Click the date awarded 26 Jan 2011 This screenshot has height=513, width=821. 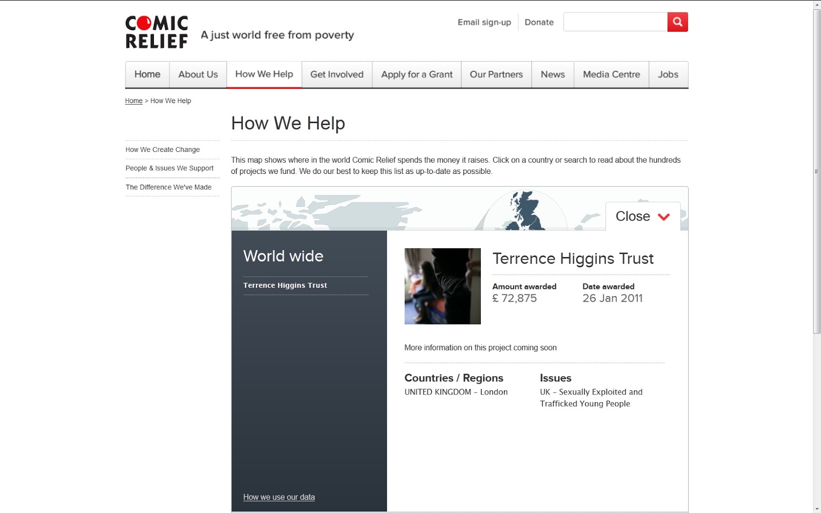613,299
